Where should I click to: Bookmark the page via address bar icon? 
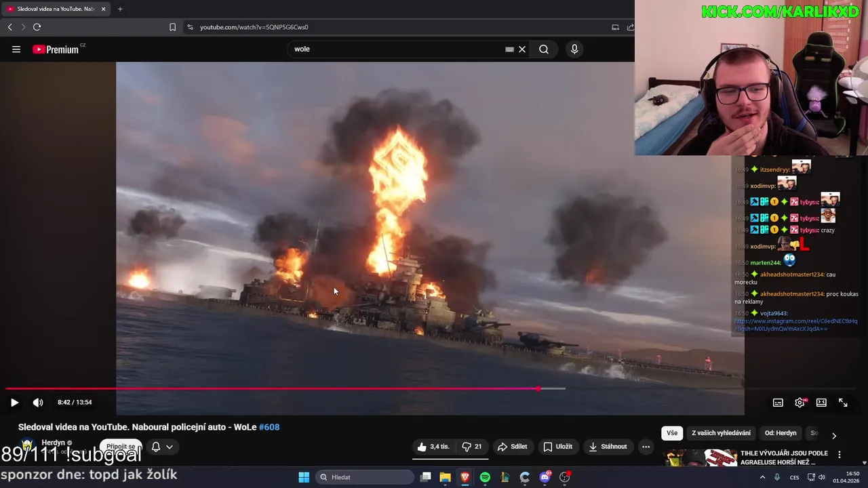pyautogui.click(x=172, y=27)
